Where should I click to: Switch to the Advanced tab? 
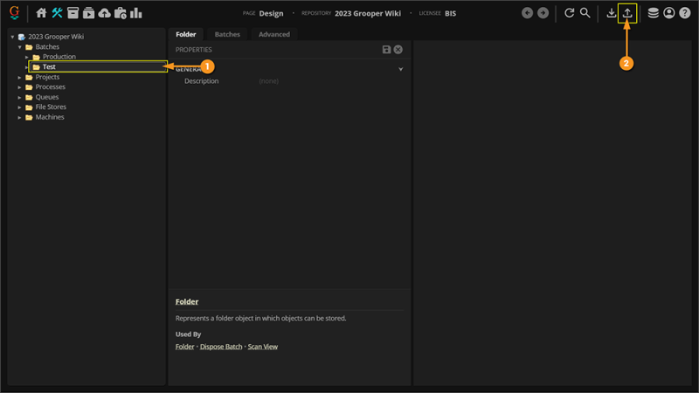pyautogui.click(x=274, y=34)
